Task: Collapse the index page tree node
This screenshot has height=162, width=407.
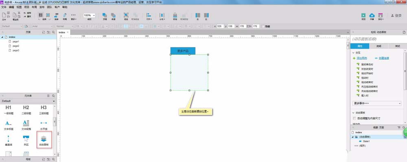Action: pos(2,37)
